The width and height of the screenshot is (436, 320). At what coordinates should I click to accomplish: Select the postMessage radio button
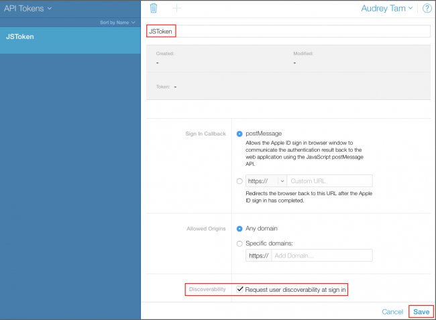point(239,134)
